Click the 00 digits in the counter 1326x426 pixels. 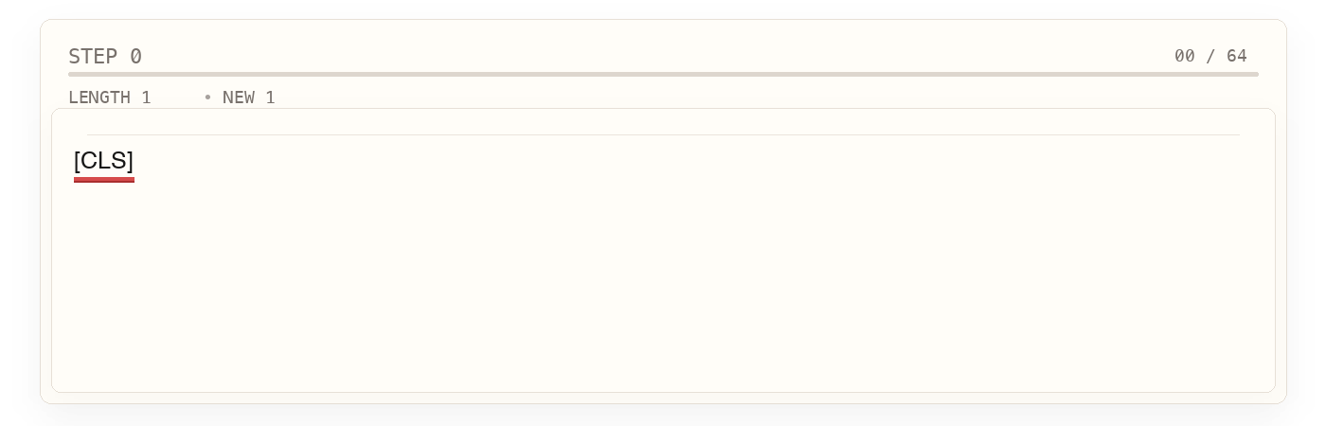[x=1184, y=56]
